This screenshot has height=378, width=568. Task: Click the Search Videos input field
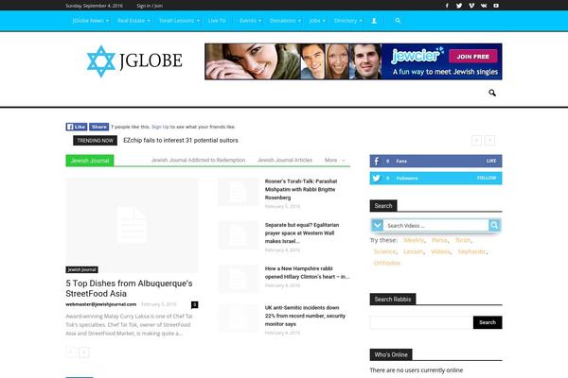[435, 225]
